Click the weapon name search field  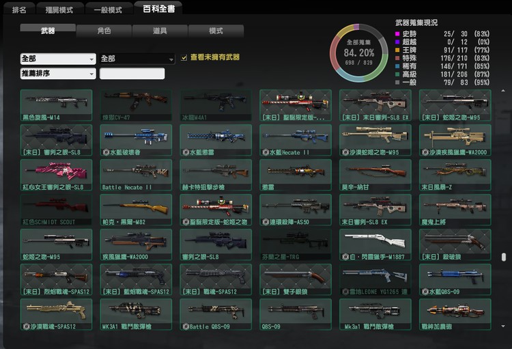click(x=132, y=74)
